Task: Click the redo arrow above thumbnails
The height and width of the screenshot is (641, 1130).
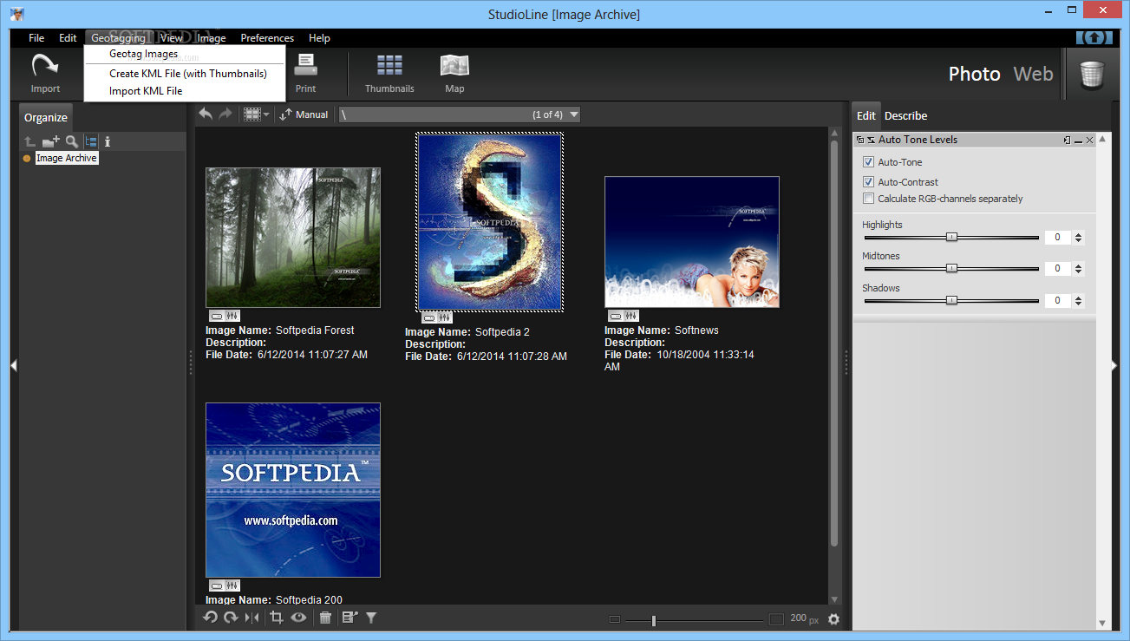Action: 225,114
